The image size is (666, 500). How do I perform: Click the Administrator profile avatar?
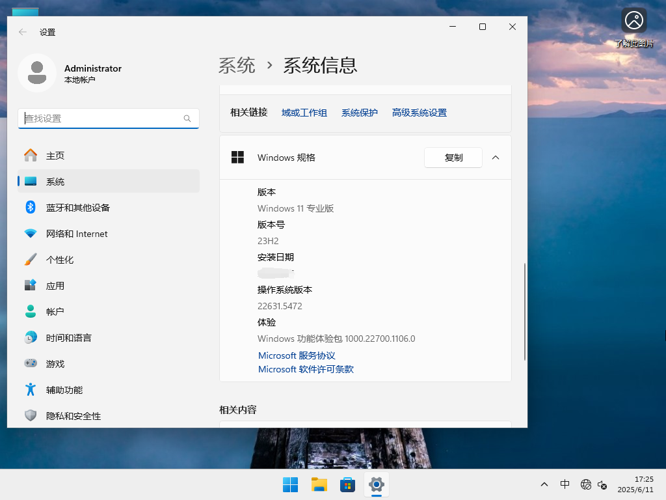[37, 73]
